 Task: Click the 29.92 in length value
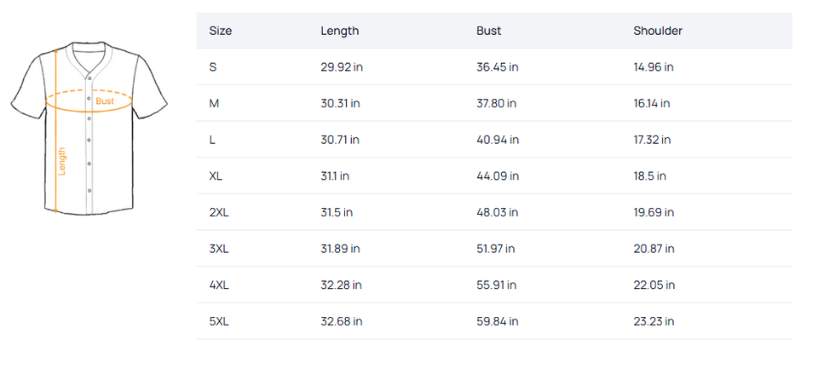coord(342,67)
